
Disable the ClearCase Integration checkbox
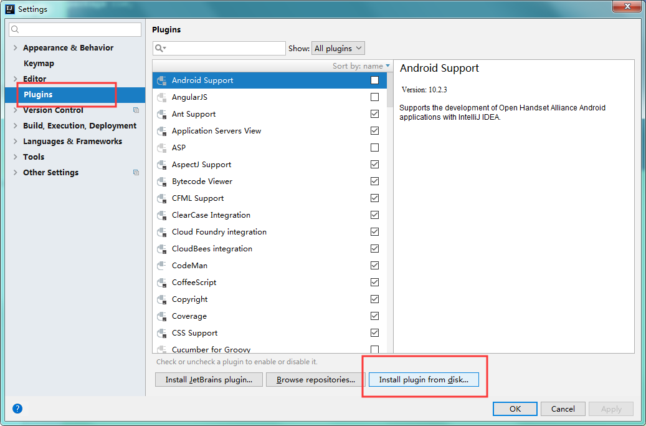[374, 215]
